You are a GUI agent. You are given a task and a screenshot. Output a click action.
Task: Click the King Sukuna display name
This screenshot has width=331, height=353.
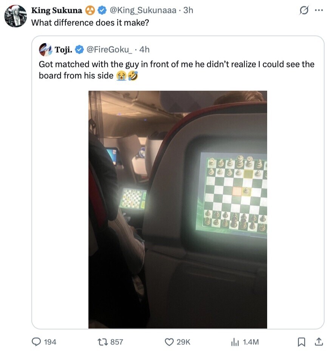[x=56, y=10]
